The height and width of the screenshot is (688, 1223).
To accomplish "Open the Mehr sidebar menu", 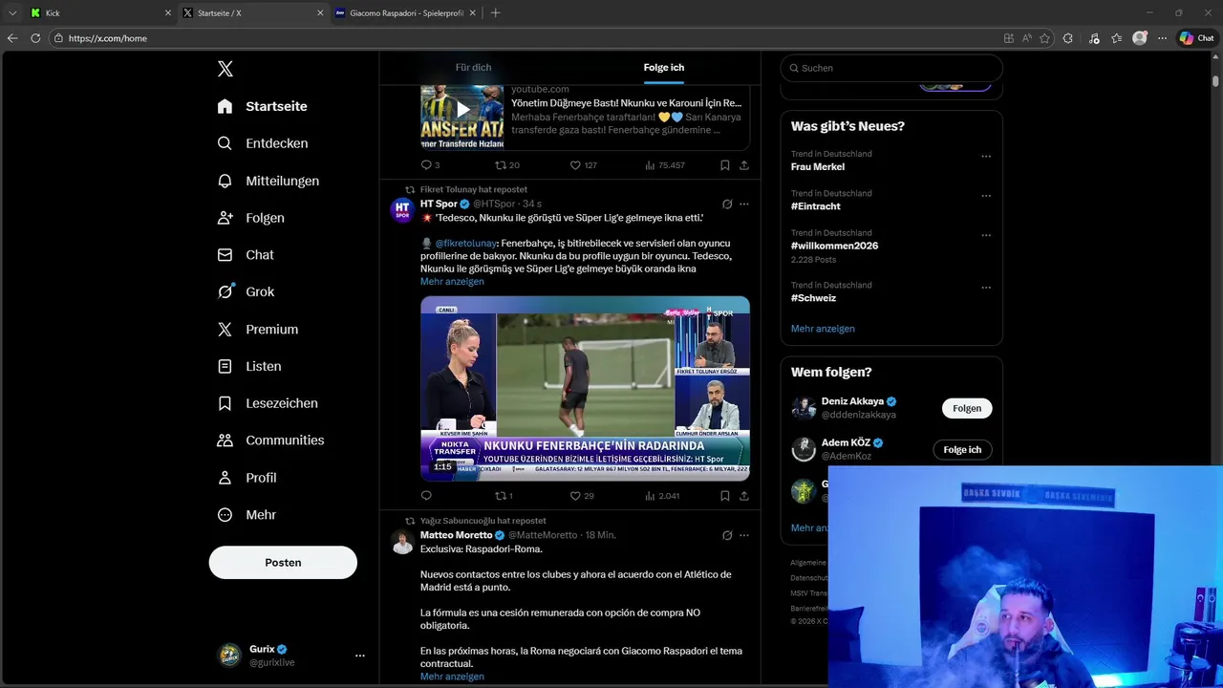I will click(x=247, y=514).
